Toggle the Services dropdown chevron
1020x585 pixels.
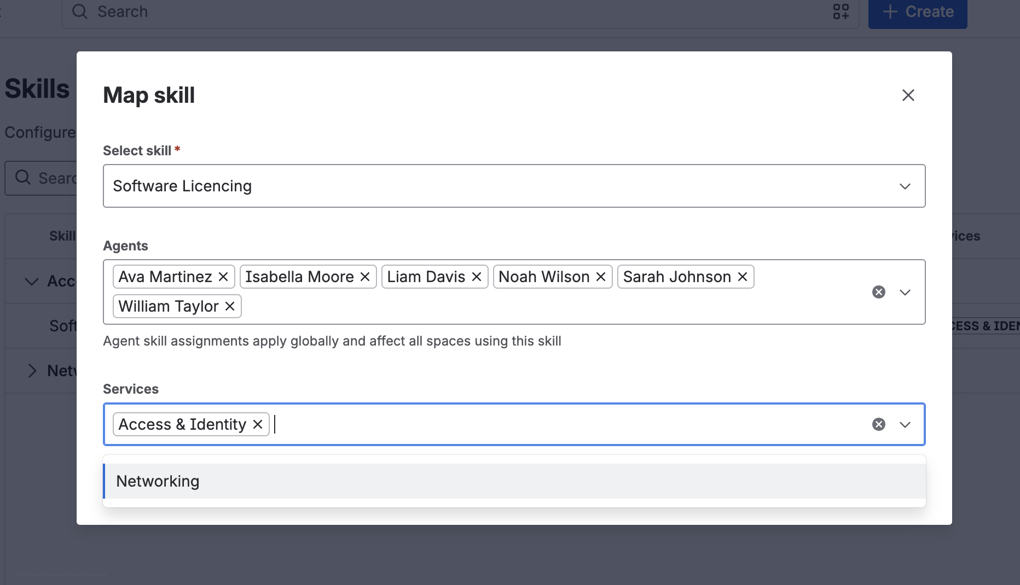click(x=905, y=424)
